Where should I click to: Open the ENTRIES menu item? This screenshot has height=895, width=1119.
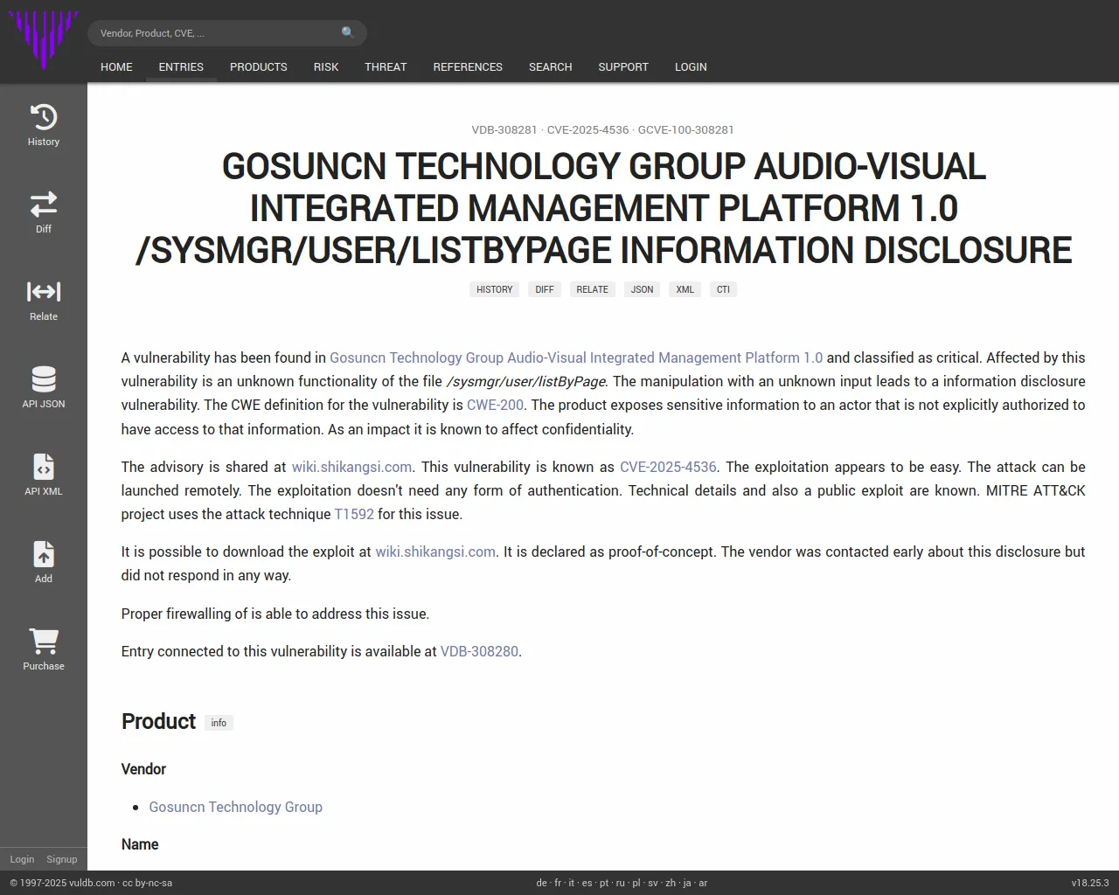coord(181,67)
